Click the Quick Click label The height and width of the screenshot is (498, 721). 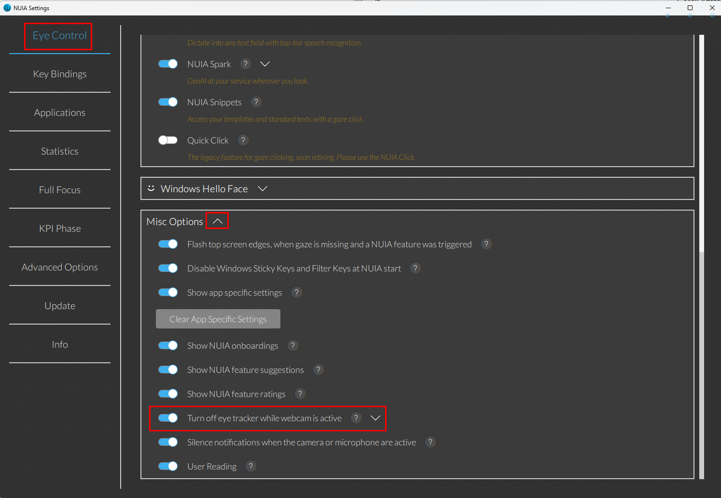pos(208,141)
